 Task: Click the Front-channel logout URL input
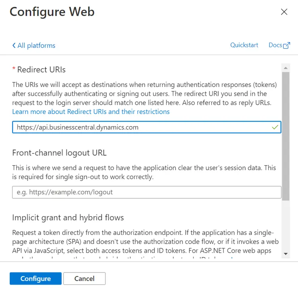[x=147, y=192]
